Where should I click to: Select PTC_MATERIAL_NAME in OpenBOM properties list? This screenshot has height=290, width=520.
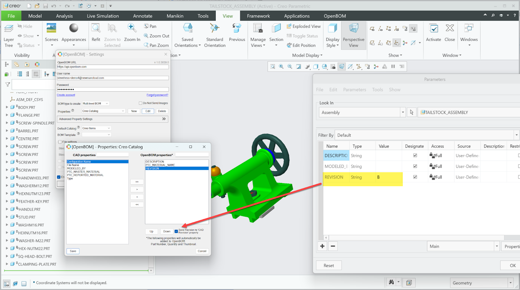(x=160, y=165)
